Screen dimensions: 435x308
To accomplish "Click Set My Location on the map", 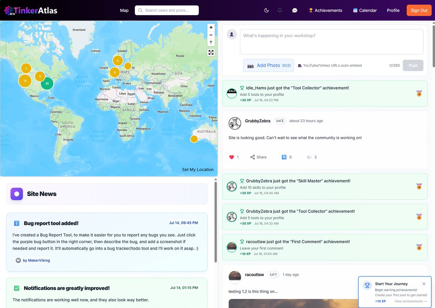I will click(x=198, y=169).
